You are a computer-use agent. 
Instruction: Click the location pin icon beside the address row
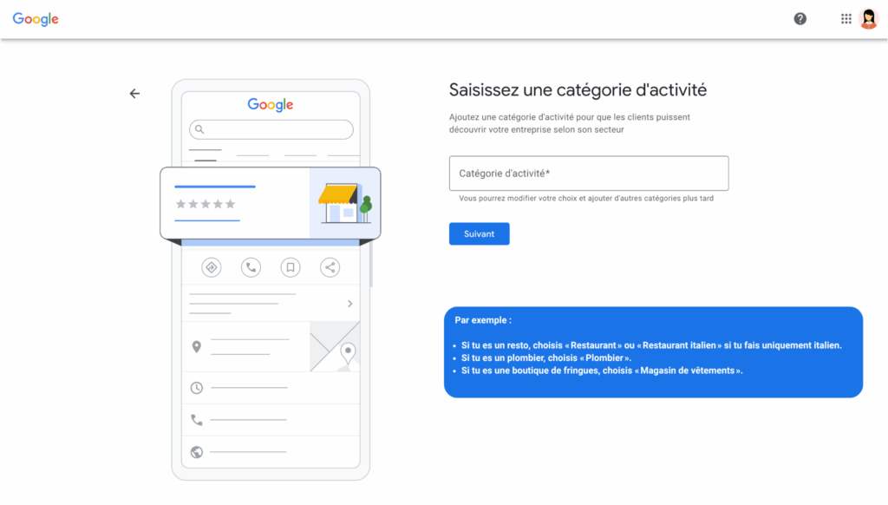point(196,346)
